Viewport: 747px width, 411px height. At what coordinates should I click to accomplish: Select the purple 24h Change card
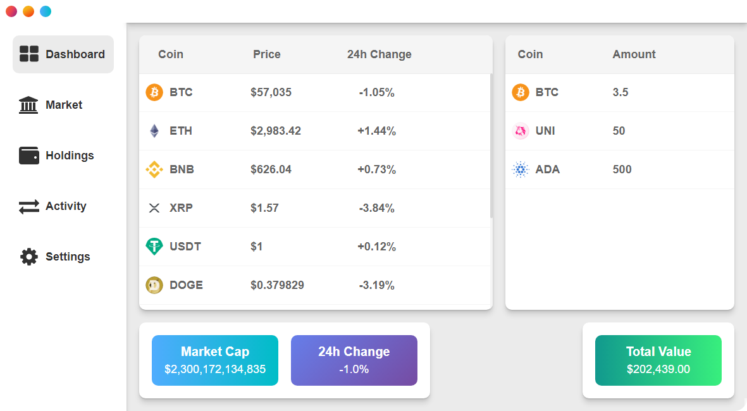[354, 360]
